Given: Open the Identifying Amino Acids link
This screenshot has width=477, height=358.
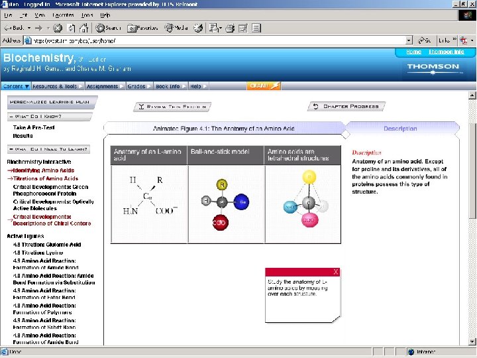Looking at the screenshot, I should coord(44,170).
